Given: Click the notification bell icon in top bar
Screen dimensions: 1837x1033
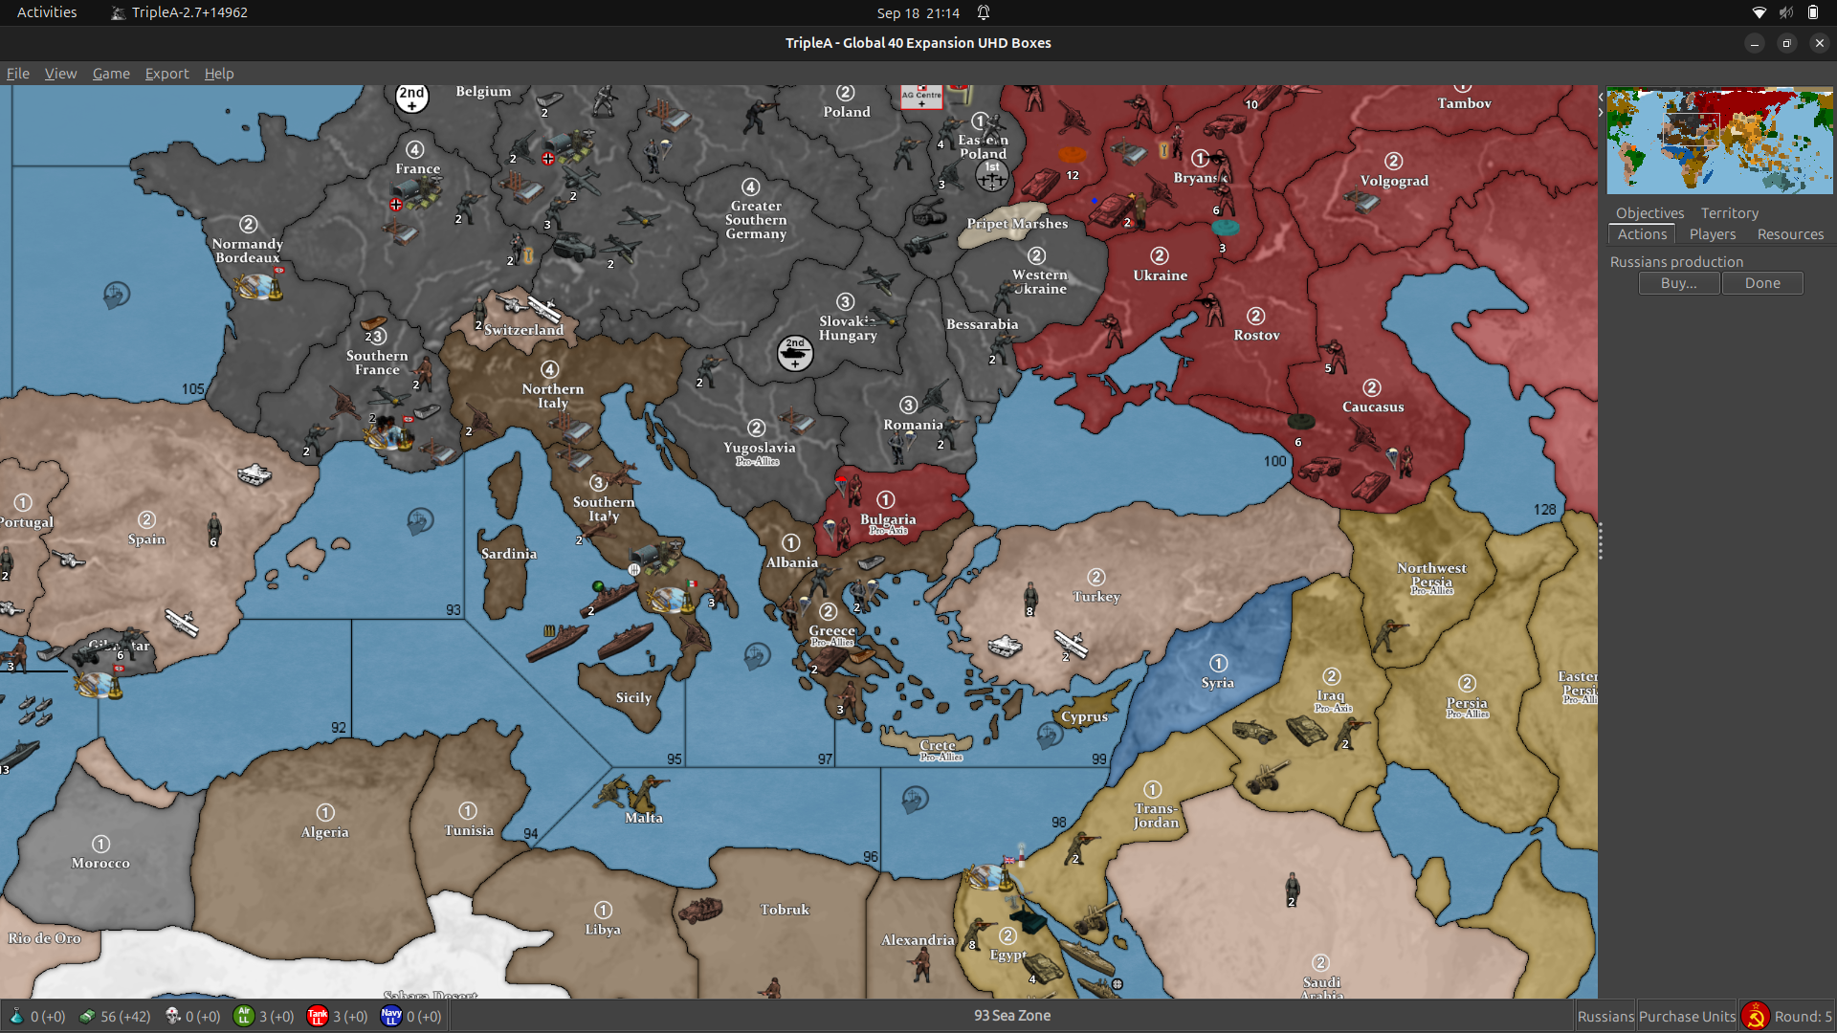Looking at the screenshot, I should 984,12.
